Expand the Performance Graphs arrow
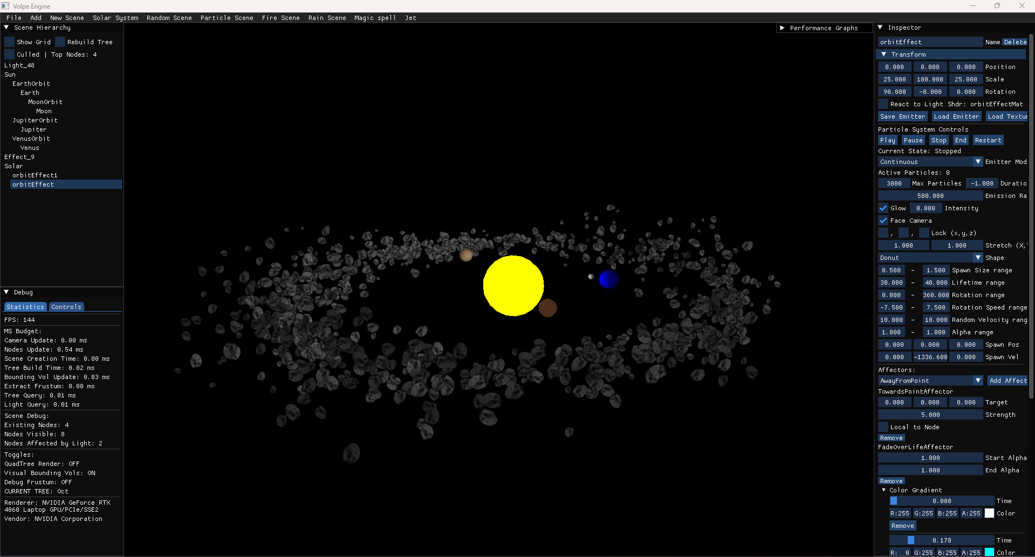Viewport: 1035px width, 557px height. tap(783, 27)
